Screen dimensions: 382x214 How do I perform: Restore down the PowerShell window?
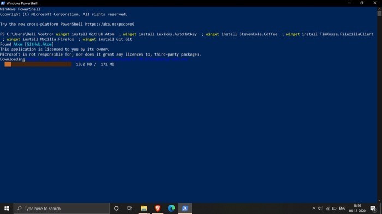click(362, 3)
